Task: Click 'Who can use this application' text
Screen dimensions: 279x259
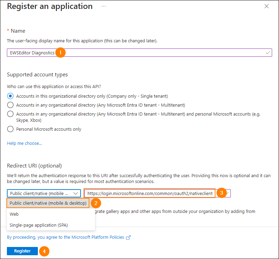Action: click(x=54, y=87)
